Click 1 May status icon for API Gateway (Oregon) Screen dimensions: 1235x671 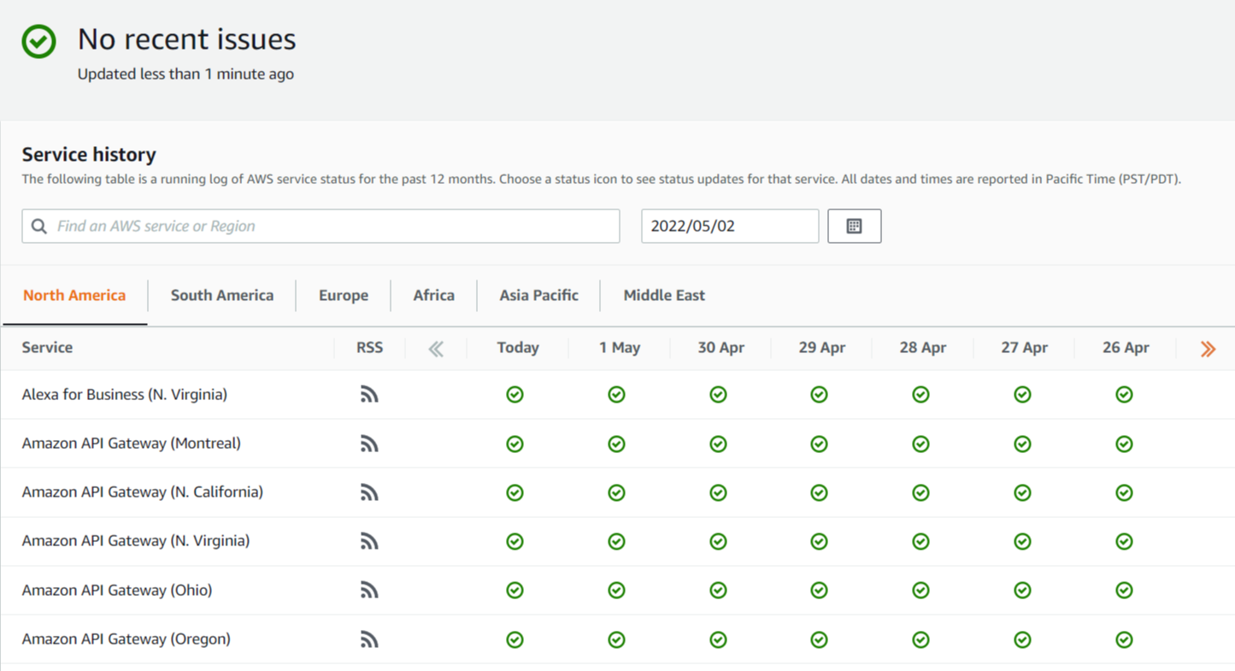[x=616, y=639]
